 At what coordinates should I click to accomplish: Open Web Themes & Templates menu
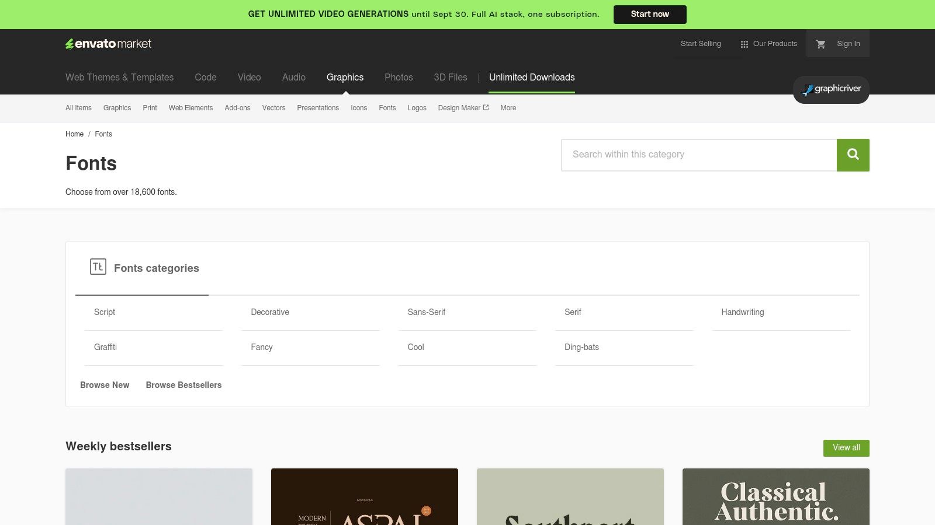pyautogui.click(x=119, y=78)
